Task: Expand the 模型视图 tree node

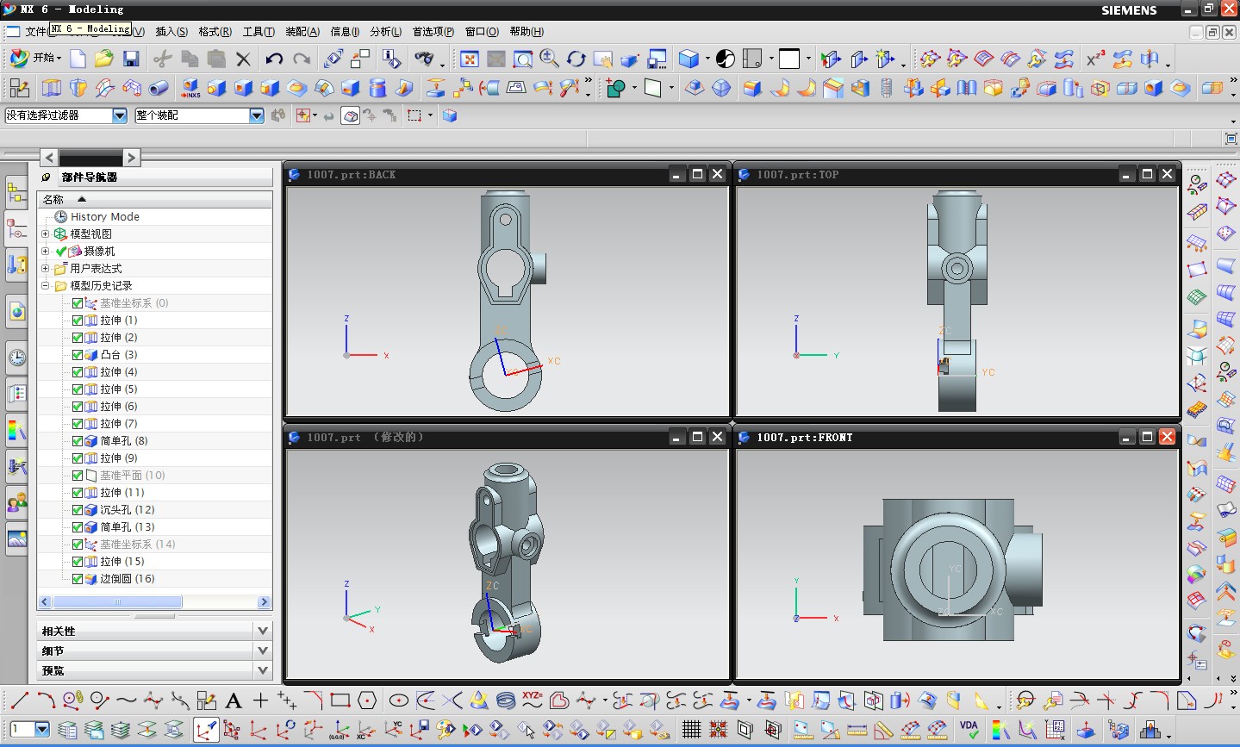Action: tap(46, 233)
